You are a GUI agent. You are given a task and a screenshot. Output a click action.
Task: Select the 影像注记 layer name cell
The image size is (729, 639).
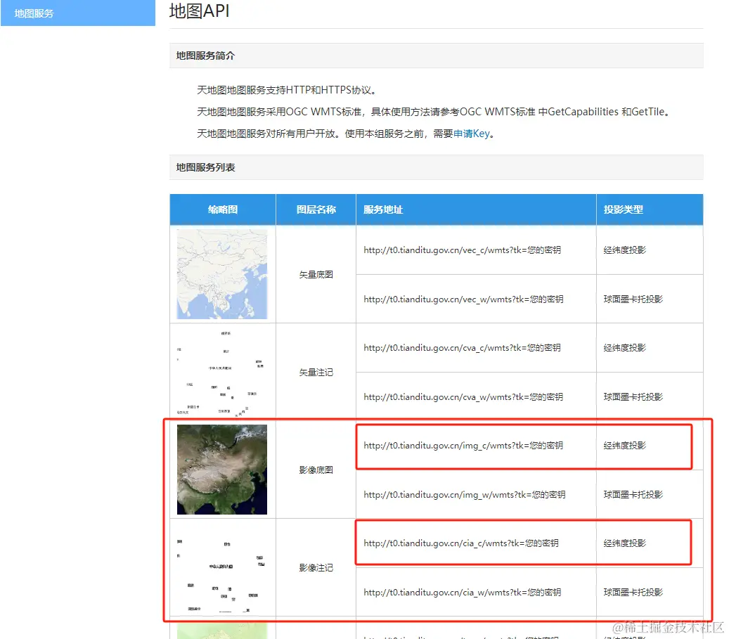tap(316, 568)
